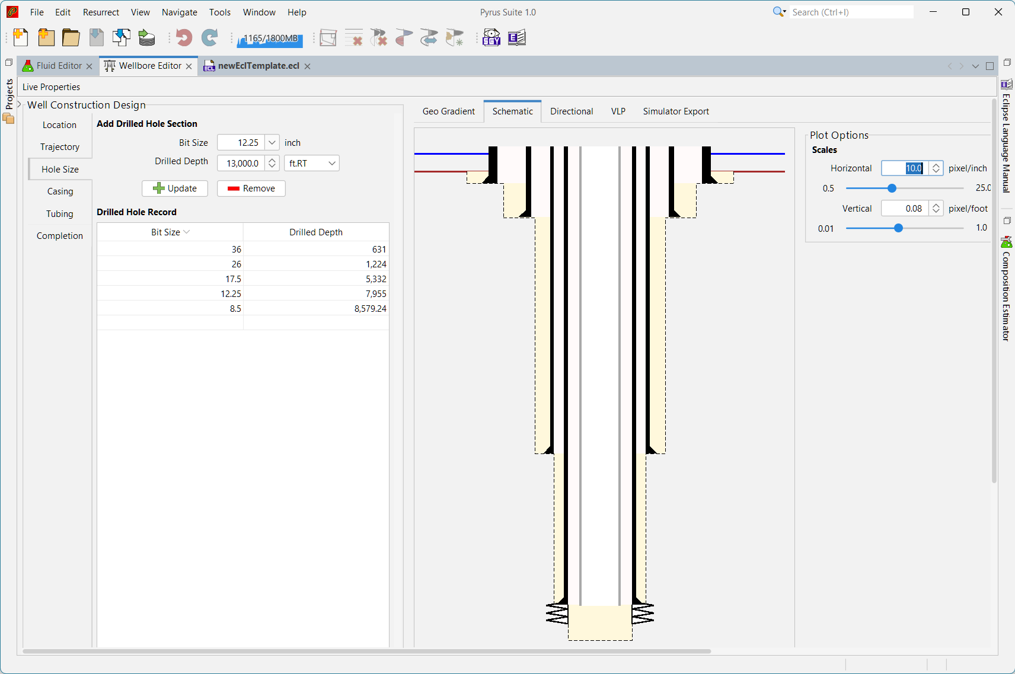The height and width of the screenshot is (674, 1015).
Task: Switch to the newEclTemplate.ecl tab
Action: click(258, 66)
